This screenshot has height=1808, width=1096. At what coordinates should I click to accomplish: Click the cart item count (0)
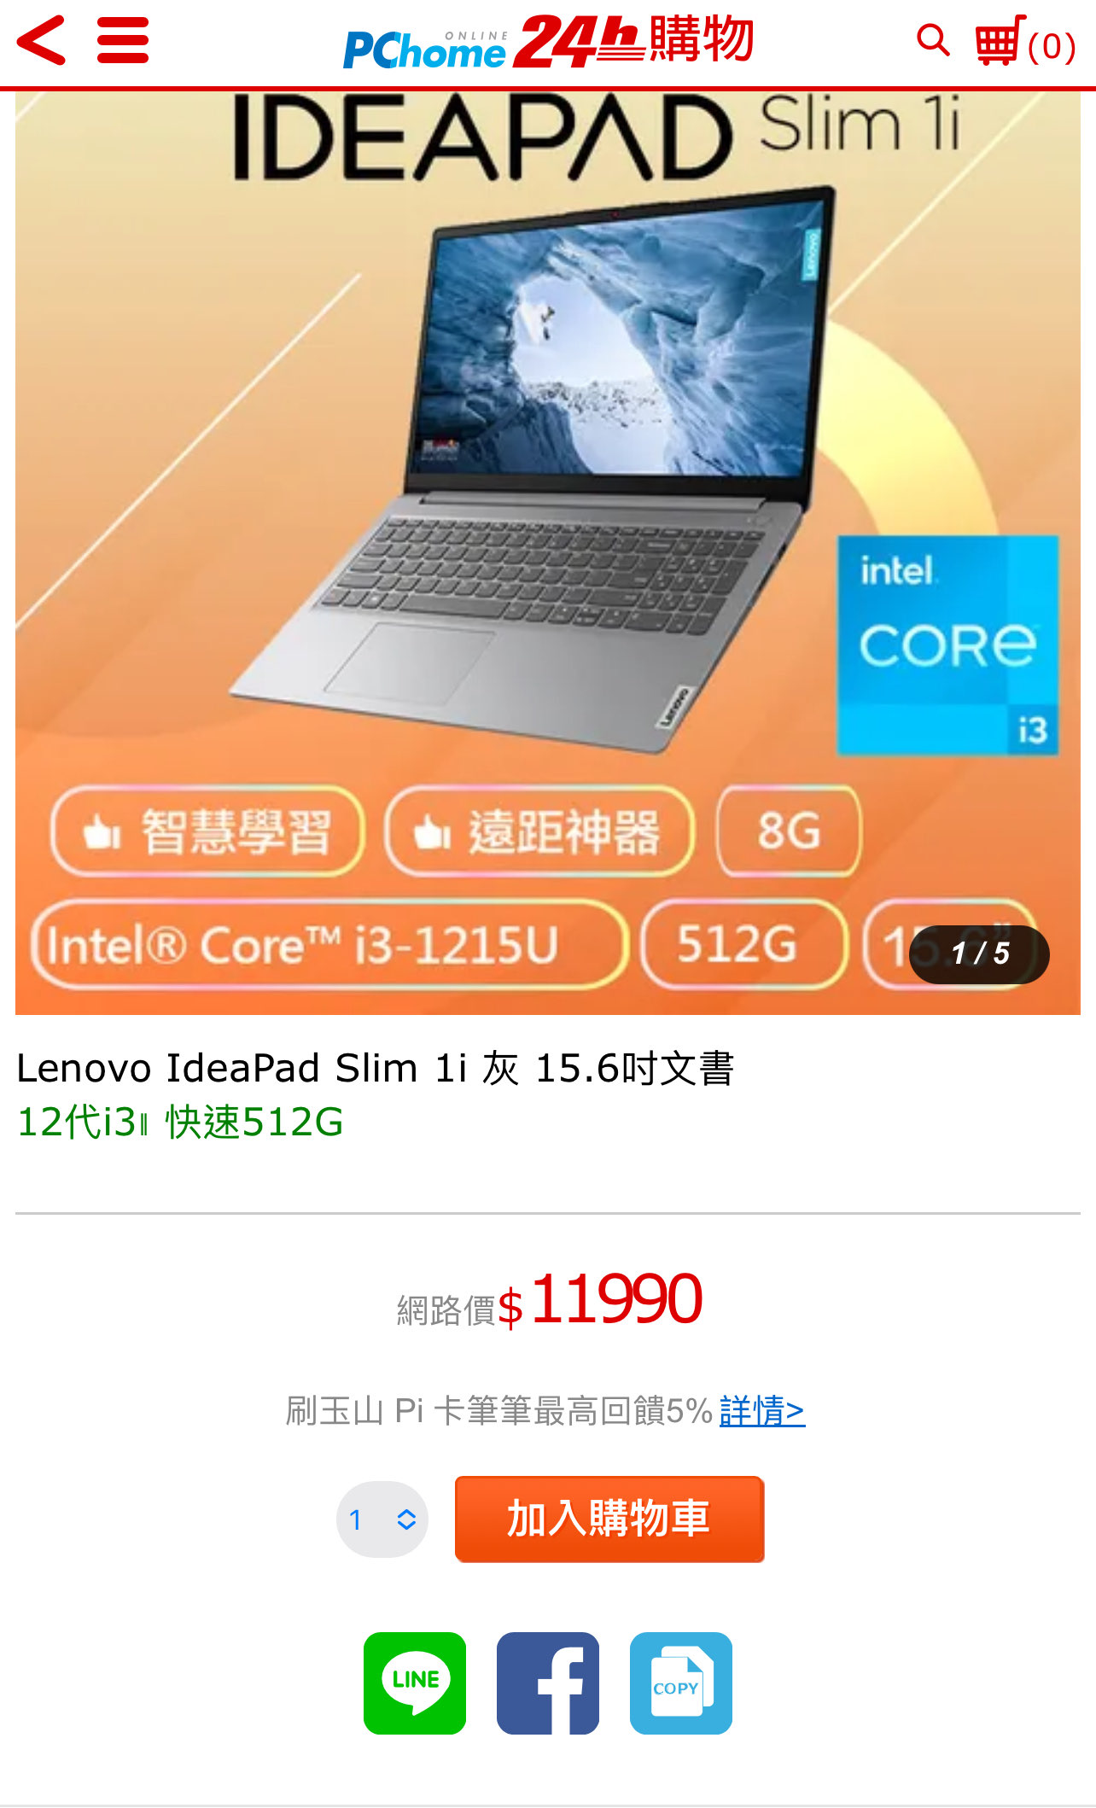click(x=1052, y=46)
